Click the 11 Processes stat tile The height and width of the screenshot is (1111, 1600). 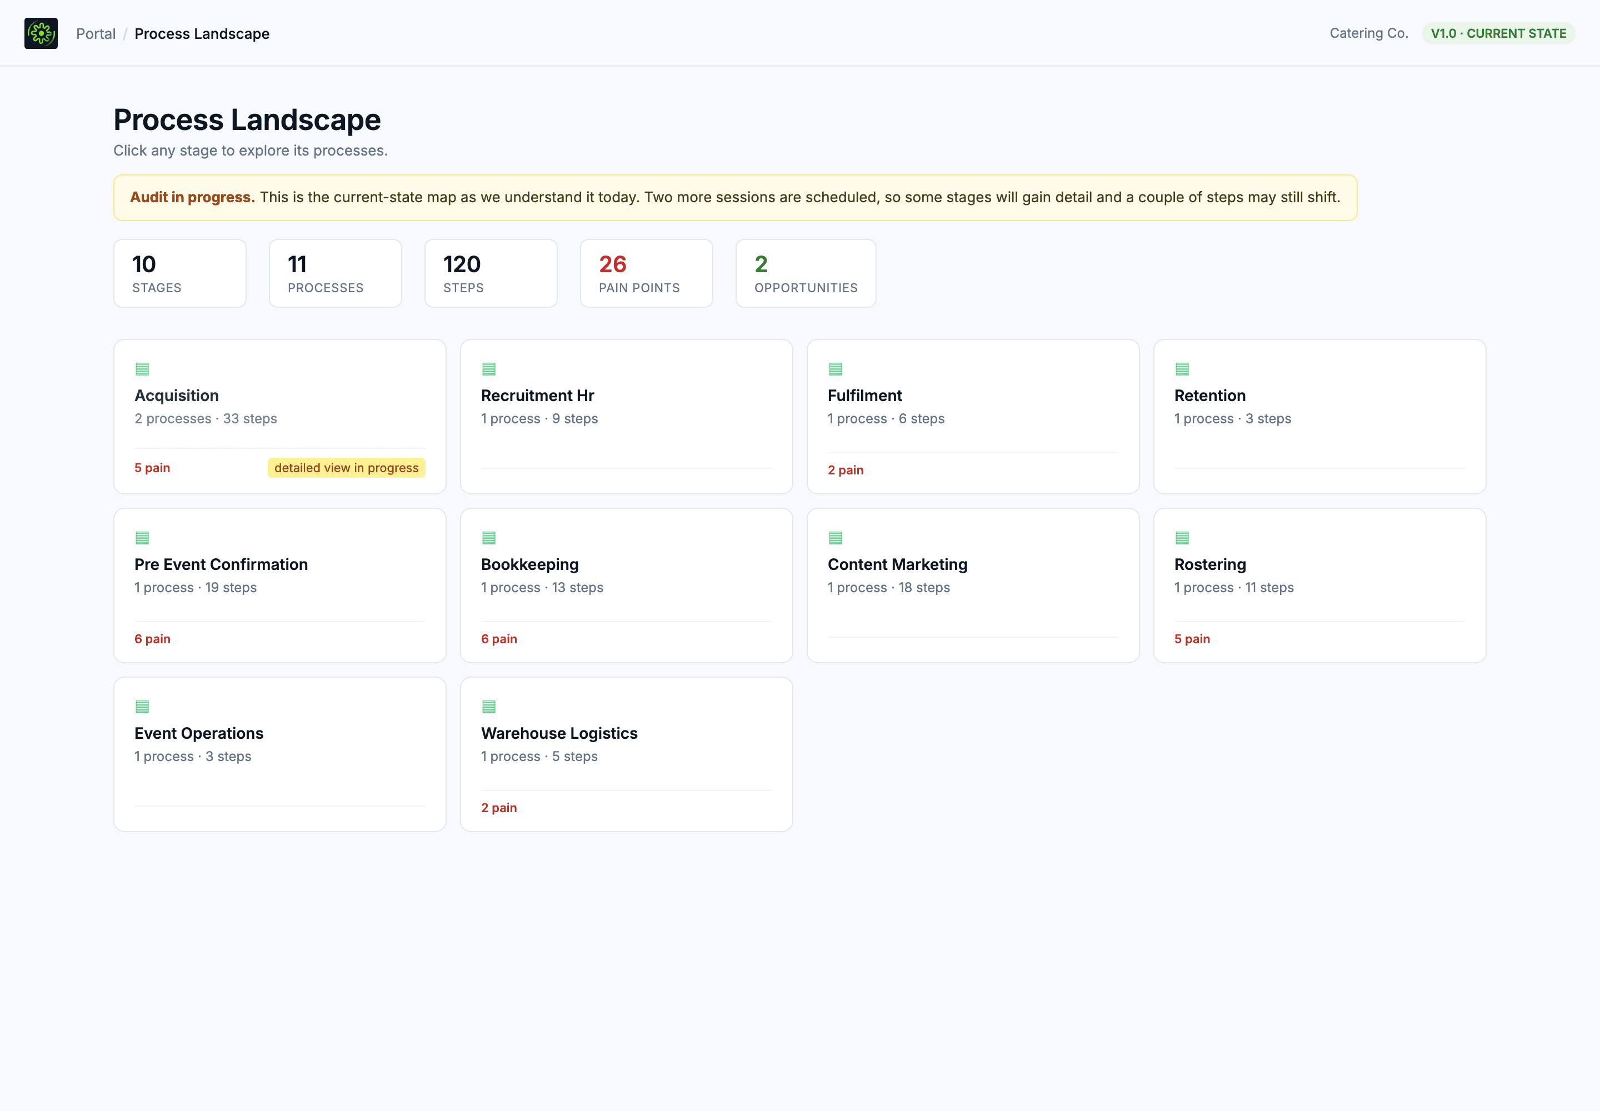[x=335, y=273]
